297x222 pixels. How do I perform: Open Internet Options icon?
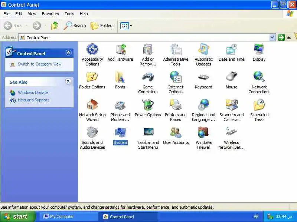click(176, 83)
